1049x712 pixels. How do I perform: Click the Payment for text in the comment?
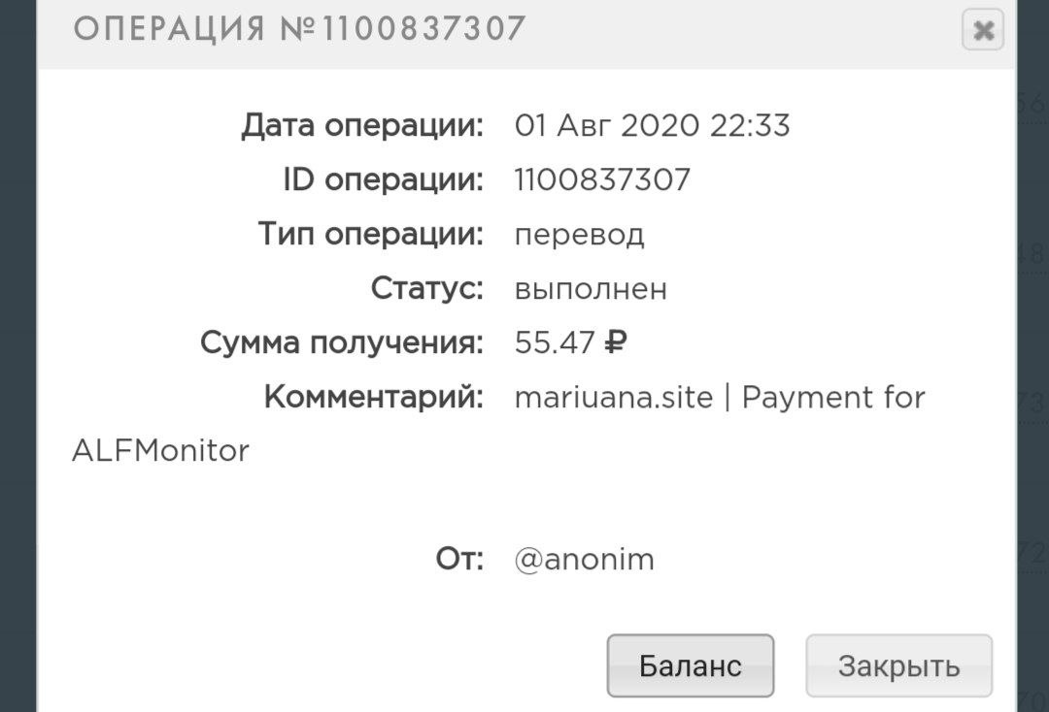point(832,397)
